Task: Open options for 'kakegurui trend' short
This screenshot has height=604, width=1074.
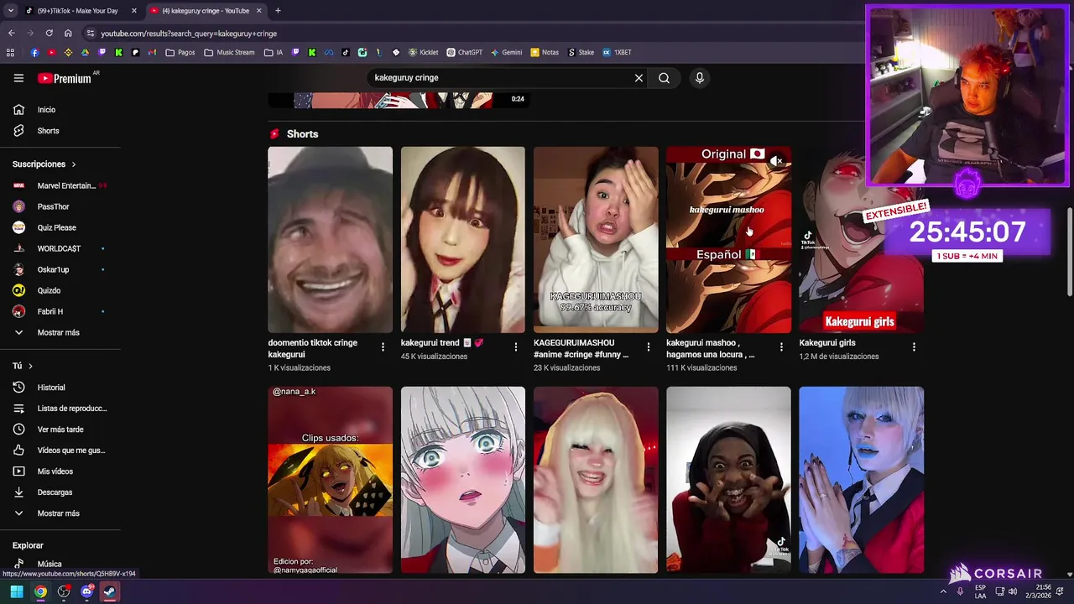Action: [x=515, y=346]
